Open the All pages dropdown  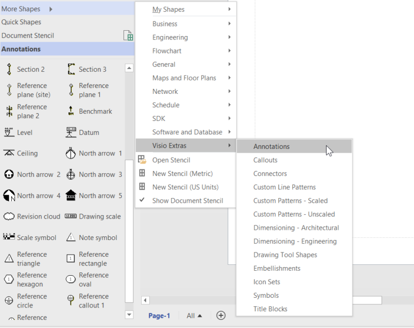194,316
